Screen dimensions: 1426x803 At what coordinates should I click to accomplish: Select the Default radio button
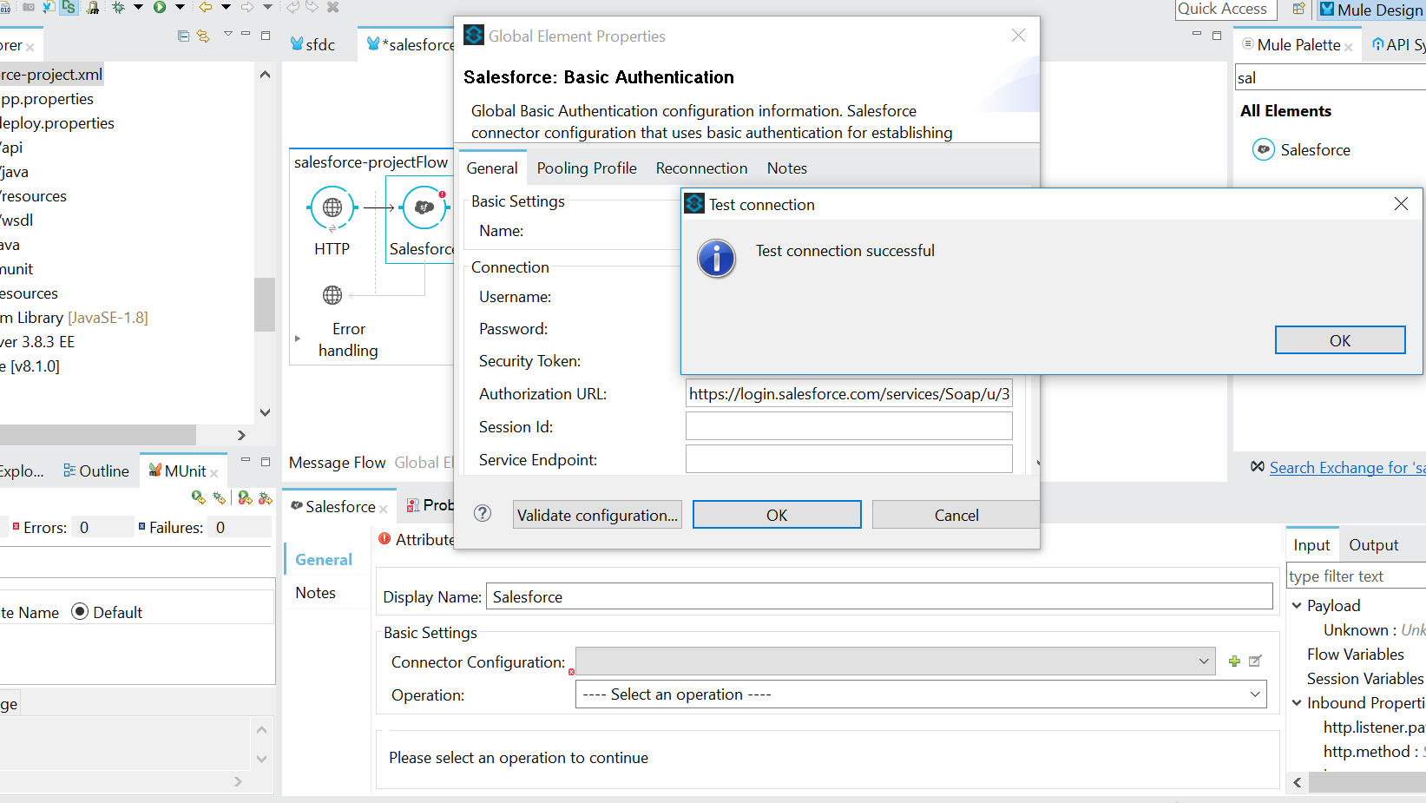tap(80, 611)
